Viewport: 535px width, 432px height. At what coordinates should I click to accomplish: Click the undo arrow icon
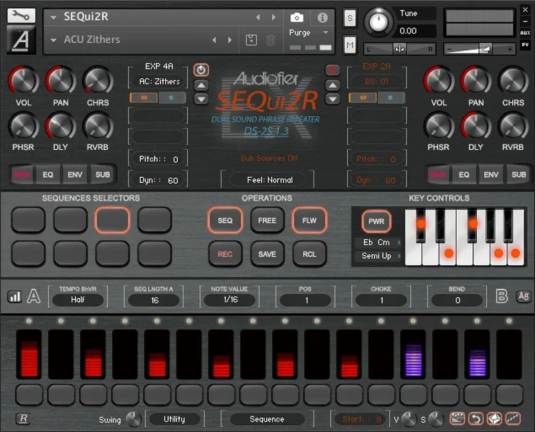click(x=476, y=419)
